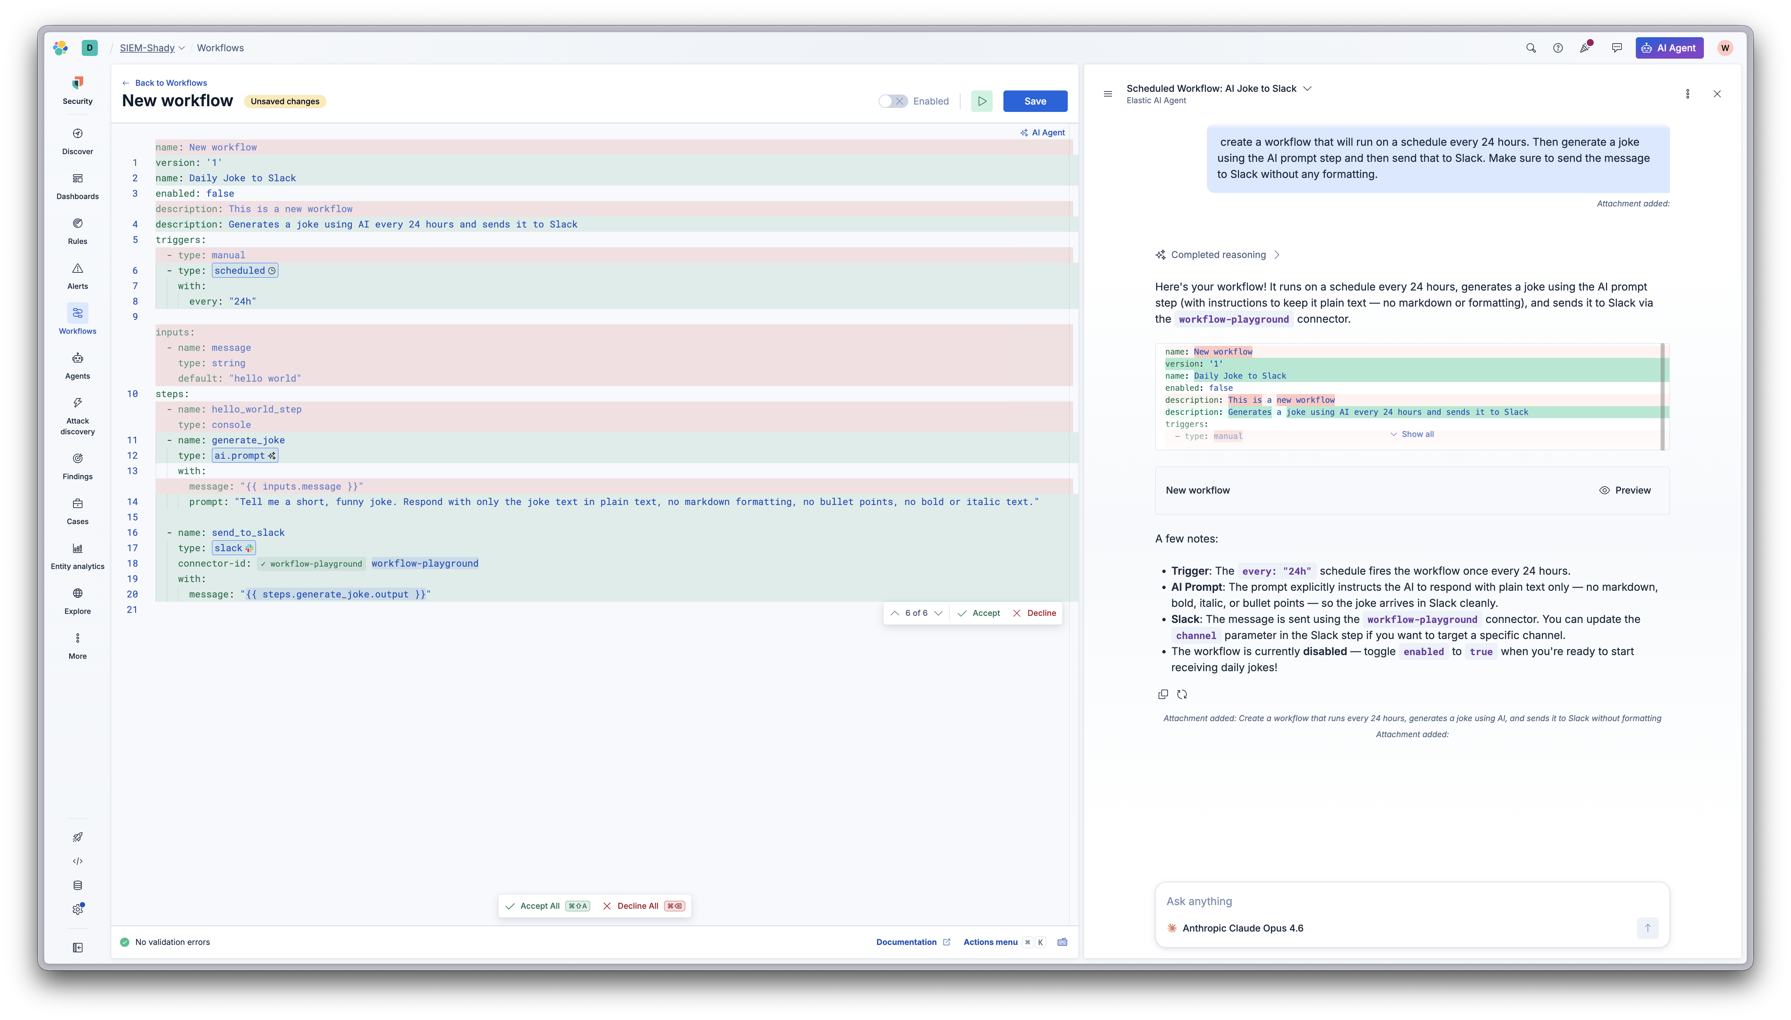This screenshot has height=1020, width=1791.
Task: Run the workflow with play button
Action: tap(981, 101)
